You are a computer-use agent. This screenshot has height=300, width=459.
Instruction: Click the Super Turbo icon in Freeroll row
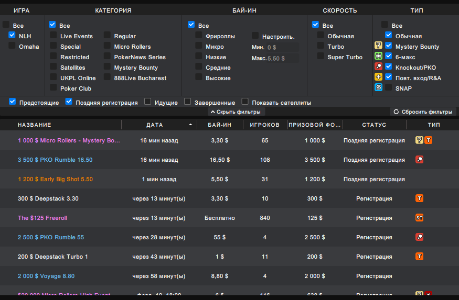point(420,218)
